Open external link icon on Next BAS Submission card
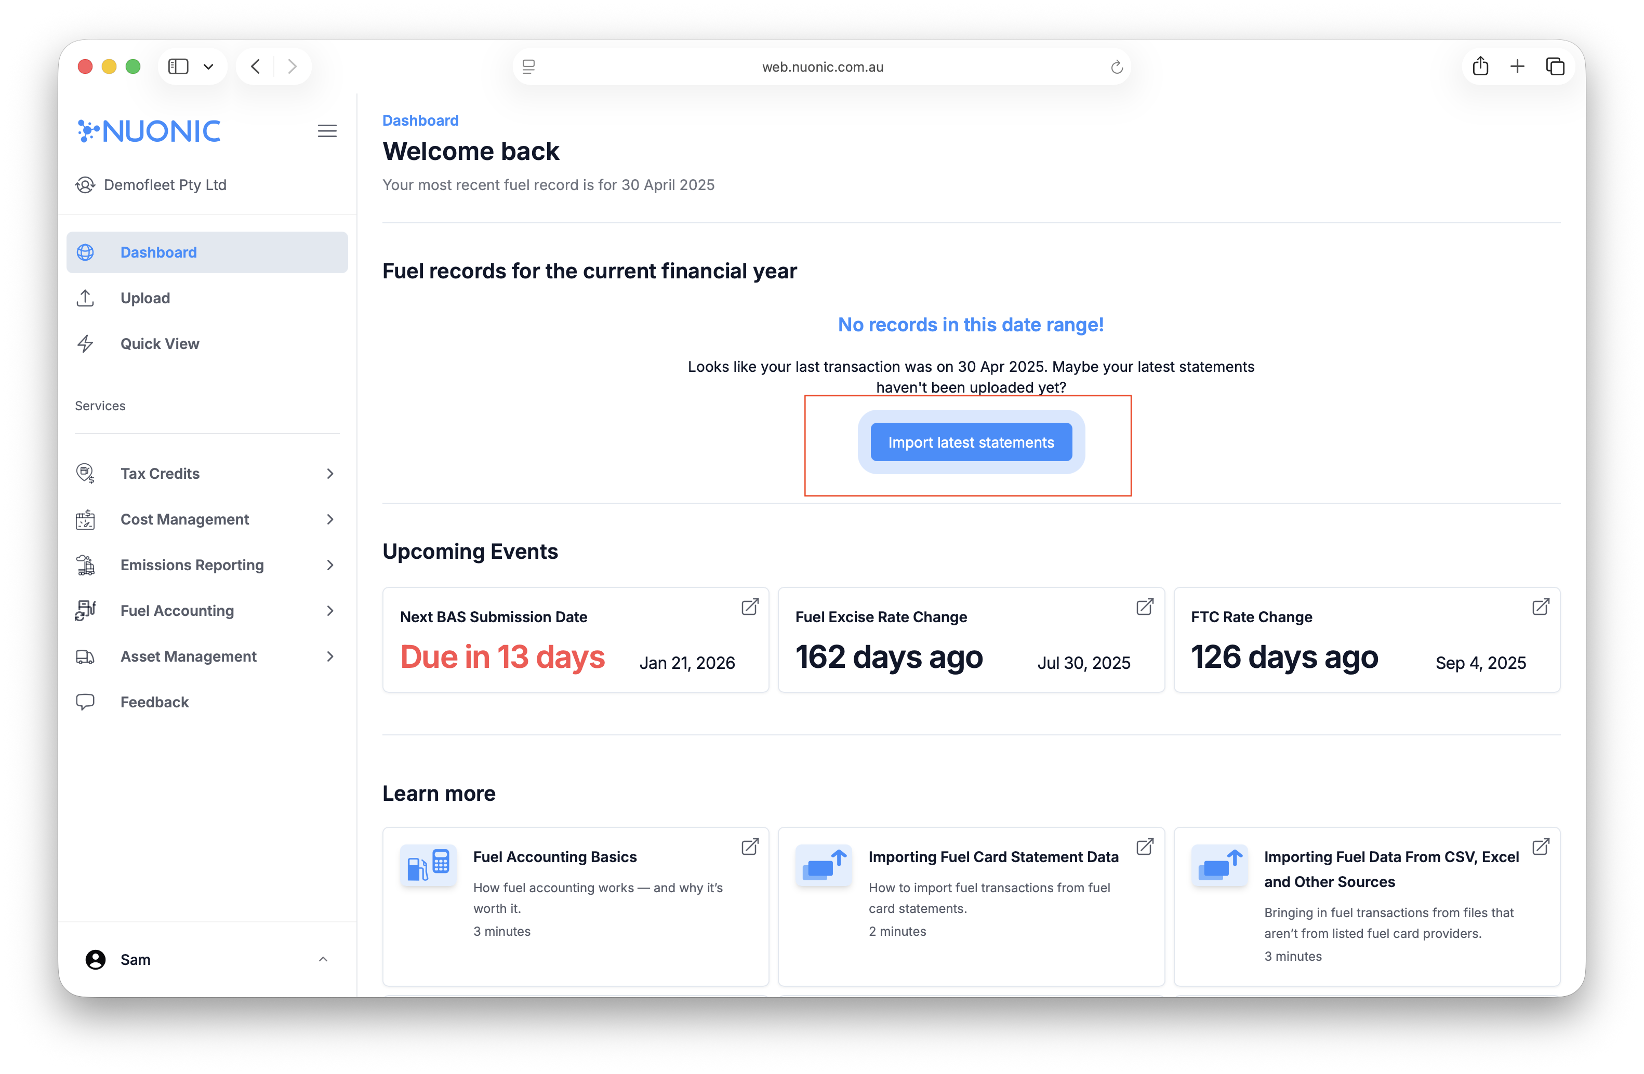This screenshot has width=1644, height=1074. (x=749, y=607)
